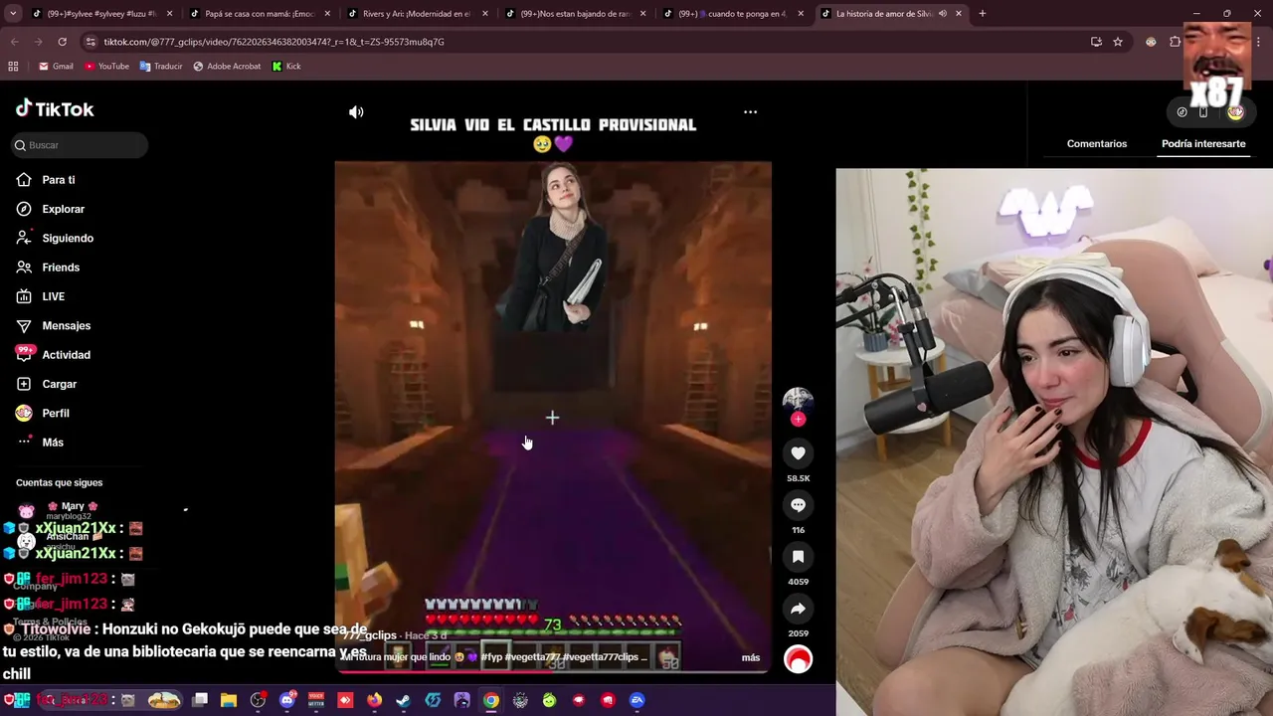
Task: Open Kick bookmark
Action: tap(286, 67)
